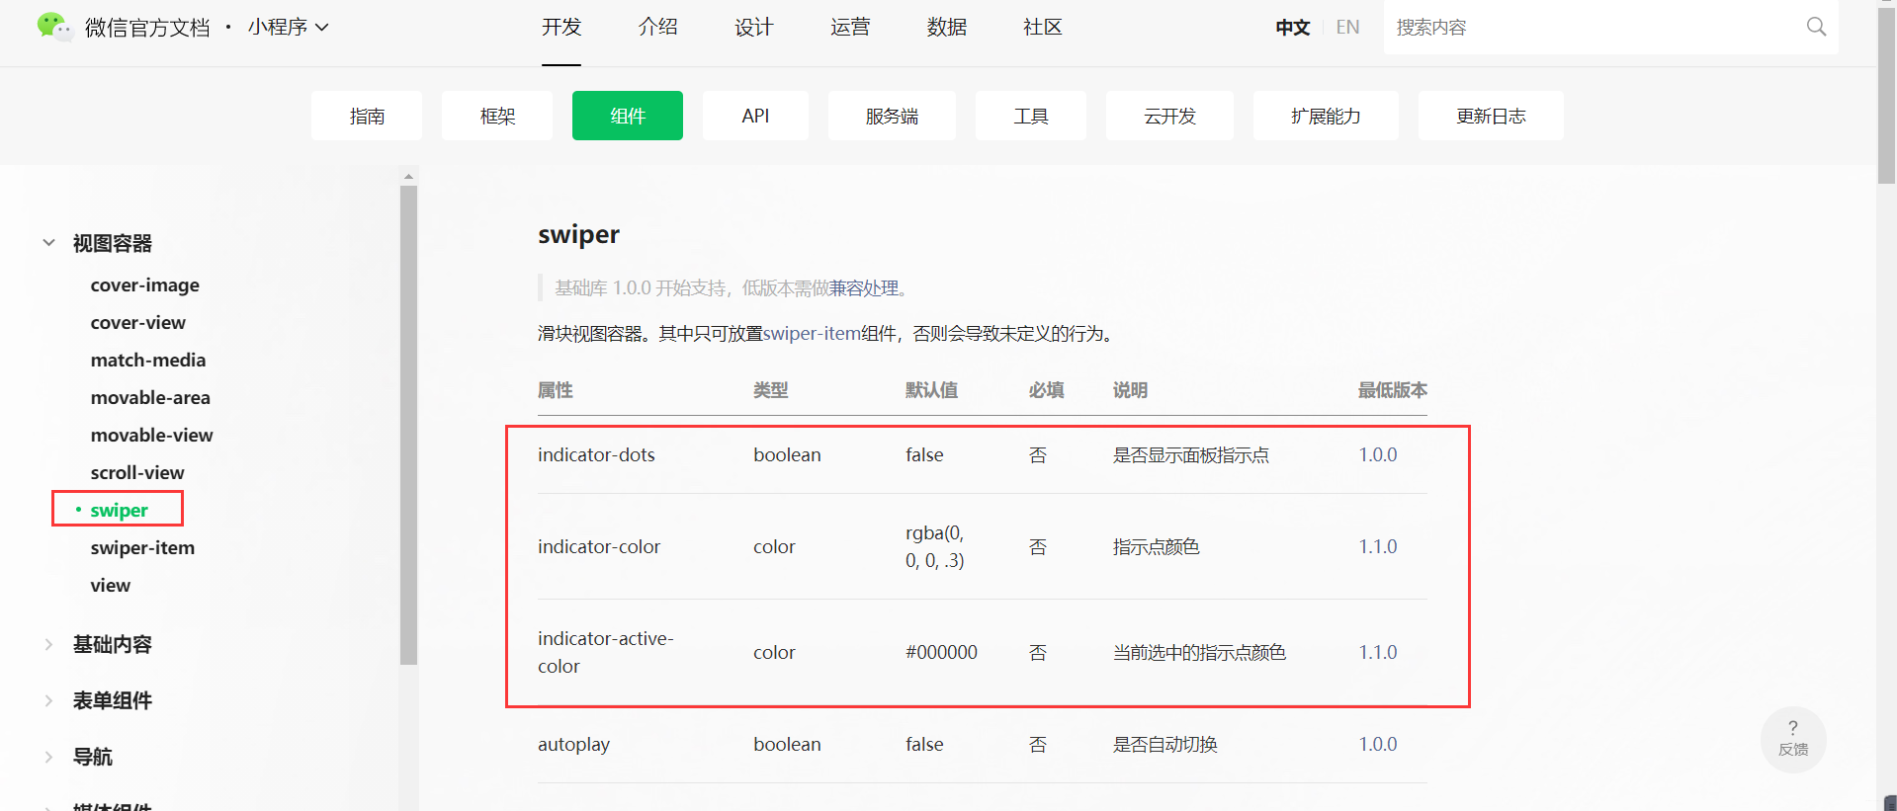The height and width of the screenshot is (811, 1897).
Task: Click the sidebar scroll up arrow
Action: (x=408, y=176)
